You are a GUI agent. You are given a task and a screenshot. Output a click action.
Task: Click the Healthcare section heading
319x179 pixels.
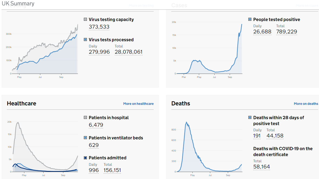21,104
